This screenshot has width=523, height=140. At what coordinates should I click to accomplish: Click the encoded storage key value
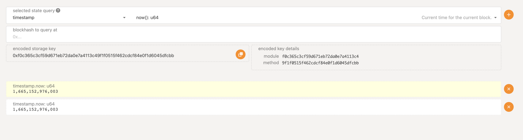click(x=93, y=55)
